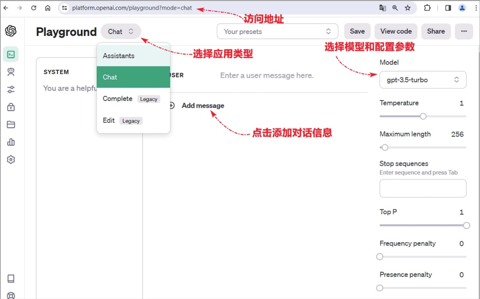Image resolution: width=480 pixels, height=299 pixels.
Task: Click the Frequency penalty value 0
Action: pyautogui.click(x=462, y=244)
